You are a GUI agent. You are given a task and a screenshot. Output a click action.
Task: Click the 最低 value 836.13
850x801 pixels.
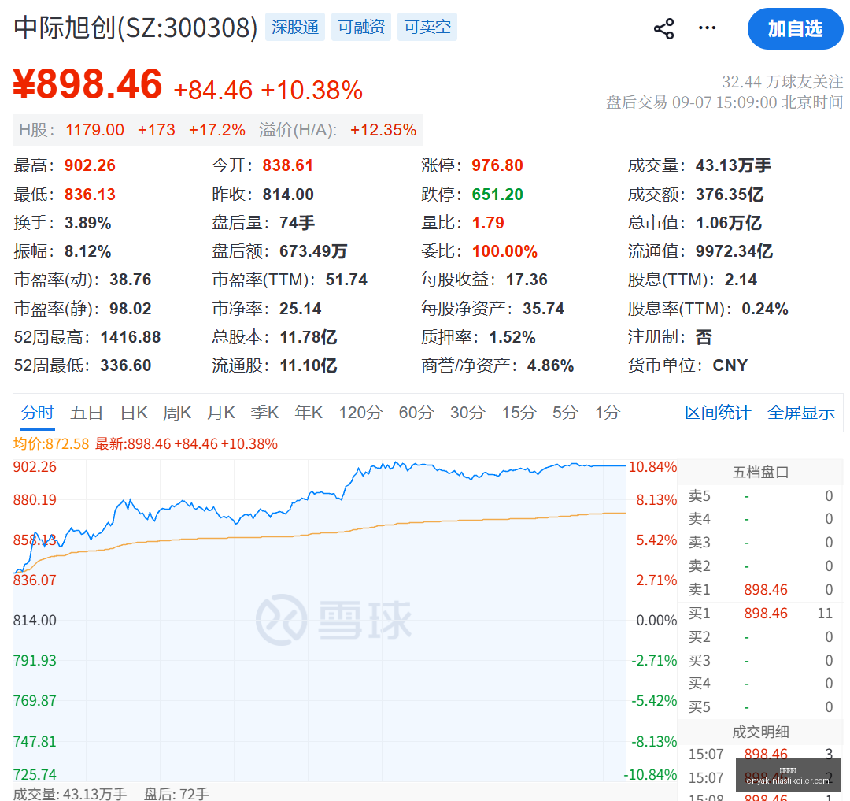[90, 195]
